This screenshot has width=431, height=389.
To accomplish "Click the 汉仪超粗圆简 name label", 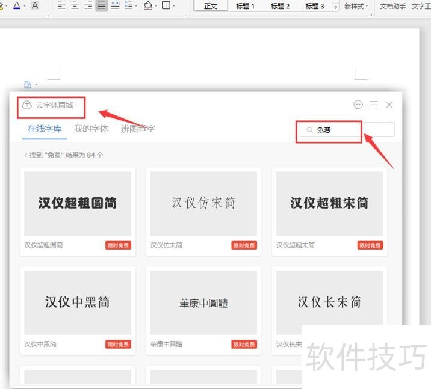I will point(43,245).
